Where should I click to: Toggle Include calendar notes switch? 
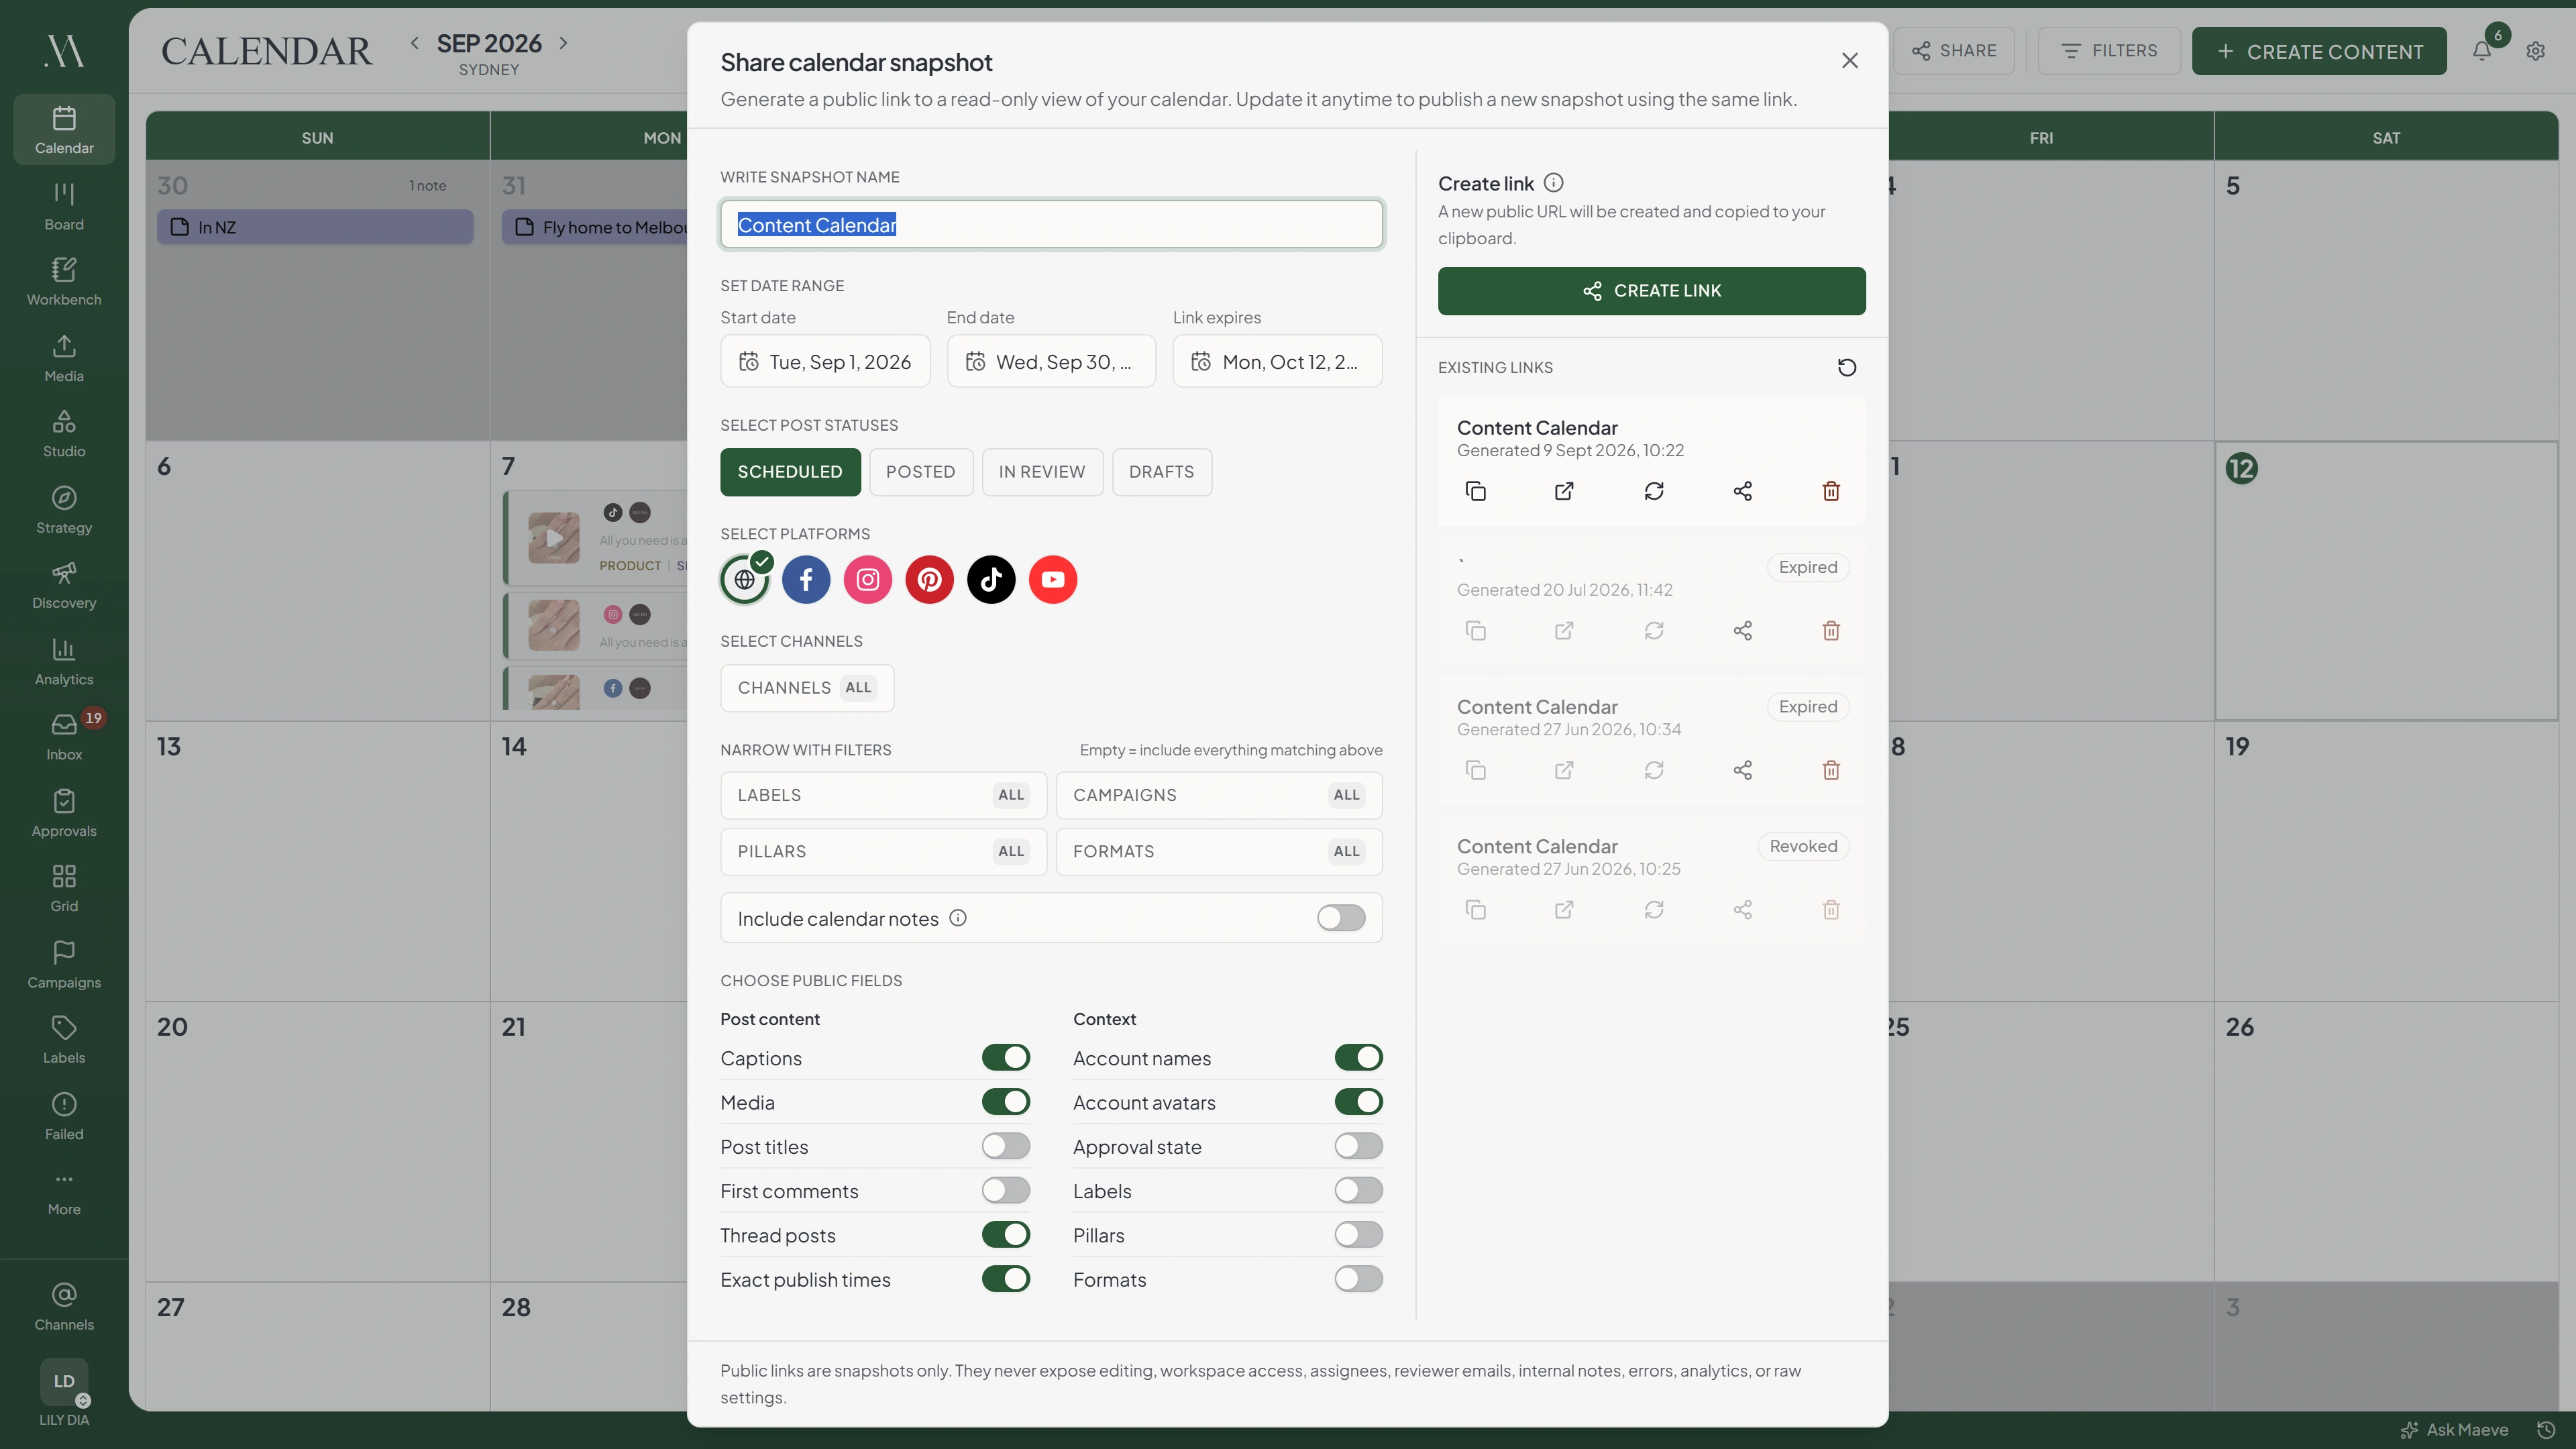coord(1341,918)
